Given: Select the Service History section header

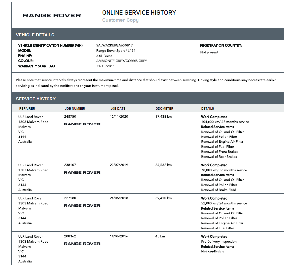Looking at the screenshot, I should point(36,99).
